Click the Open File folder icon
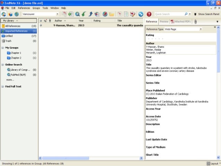221x166 pixels. coord(112,14)
